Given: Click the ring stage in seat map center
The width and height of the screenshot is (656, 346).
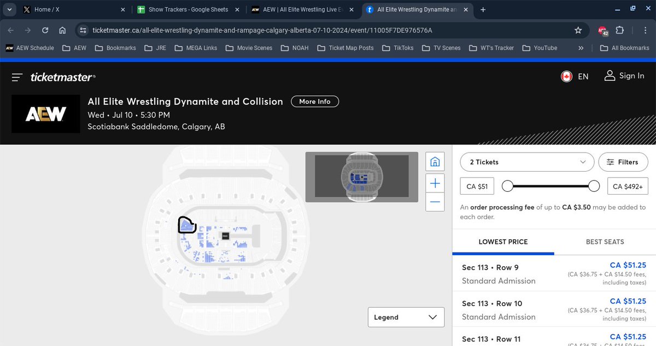Looking at the screenshot, I should (x=225, y=236).
